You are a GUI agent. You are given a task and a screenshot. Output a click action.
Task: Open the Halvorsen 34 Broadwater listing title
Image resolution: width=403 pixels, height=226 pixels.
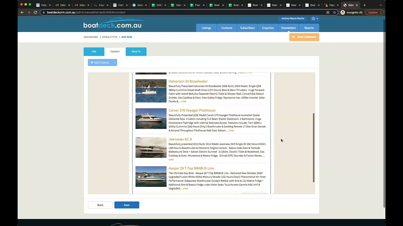[188, 81]
